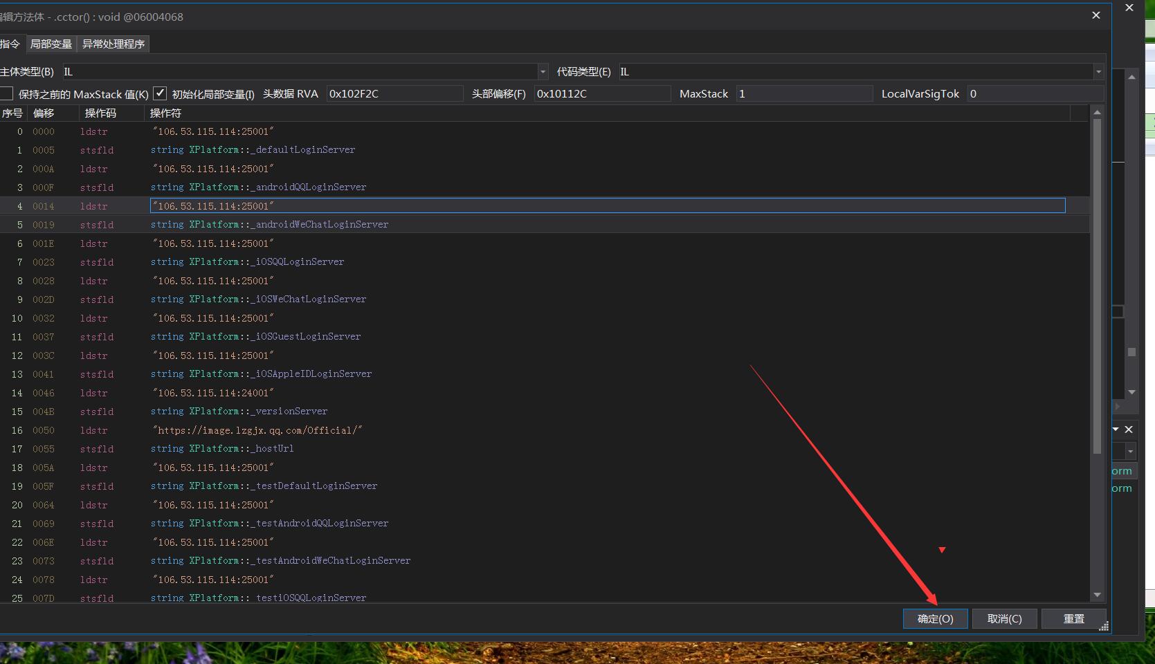Click the MaxStack value input field
The height and width of the screenshot is (664, 1155).
804,93
